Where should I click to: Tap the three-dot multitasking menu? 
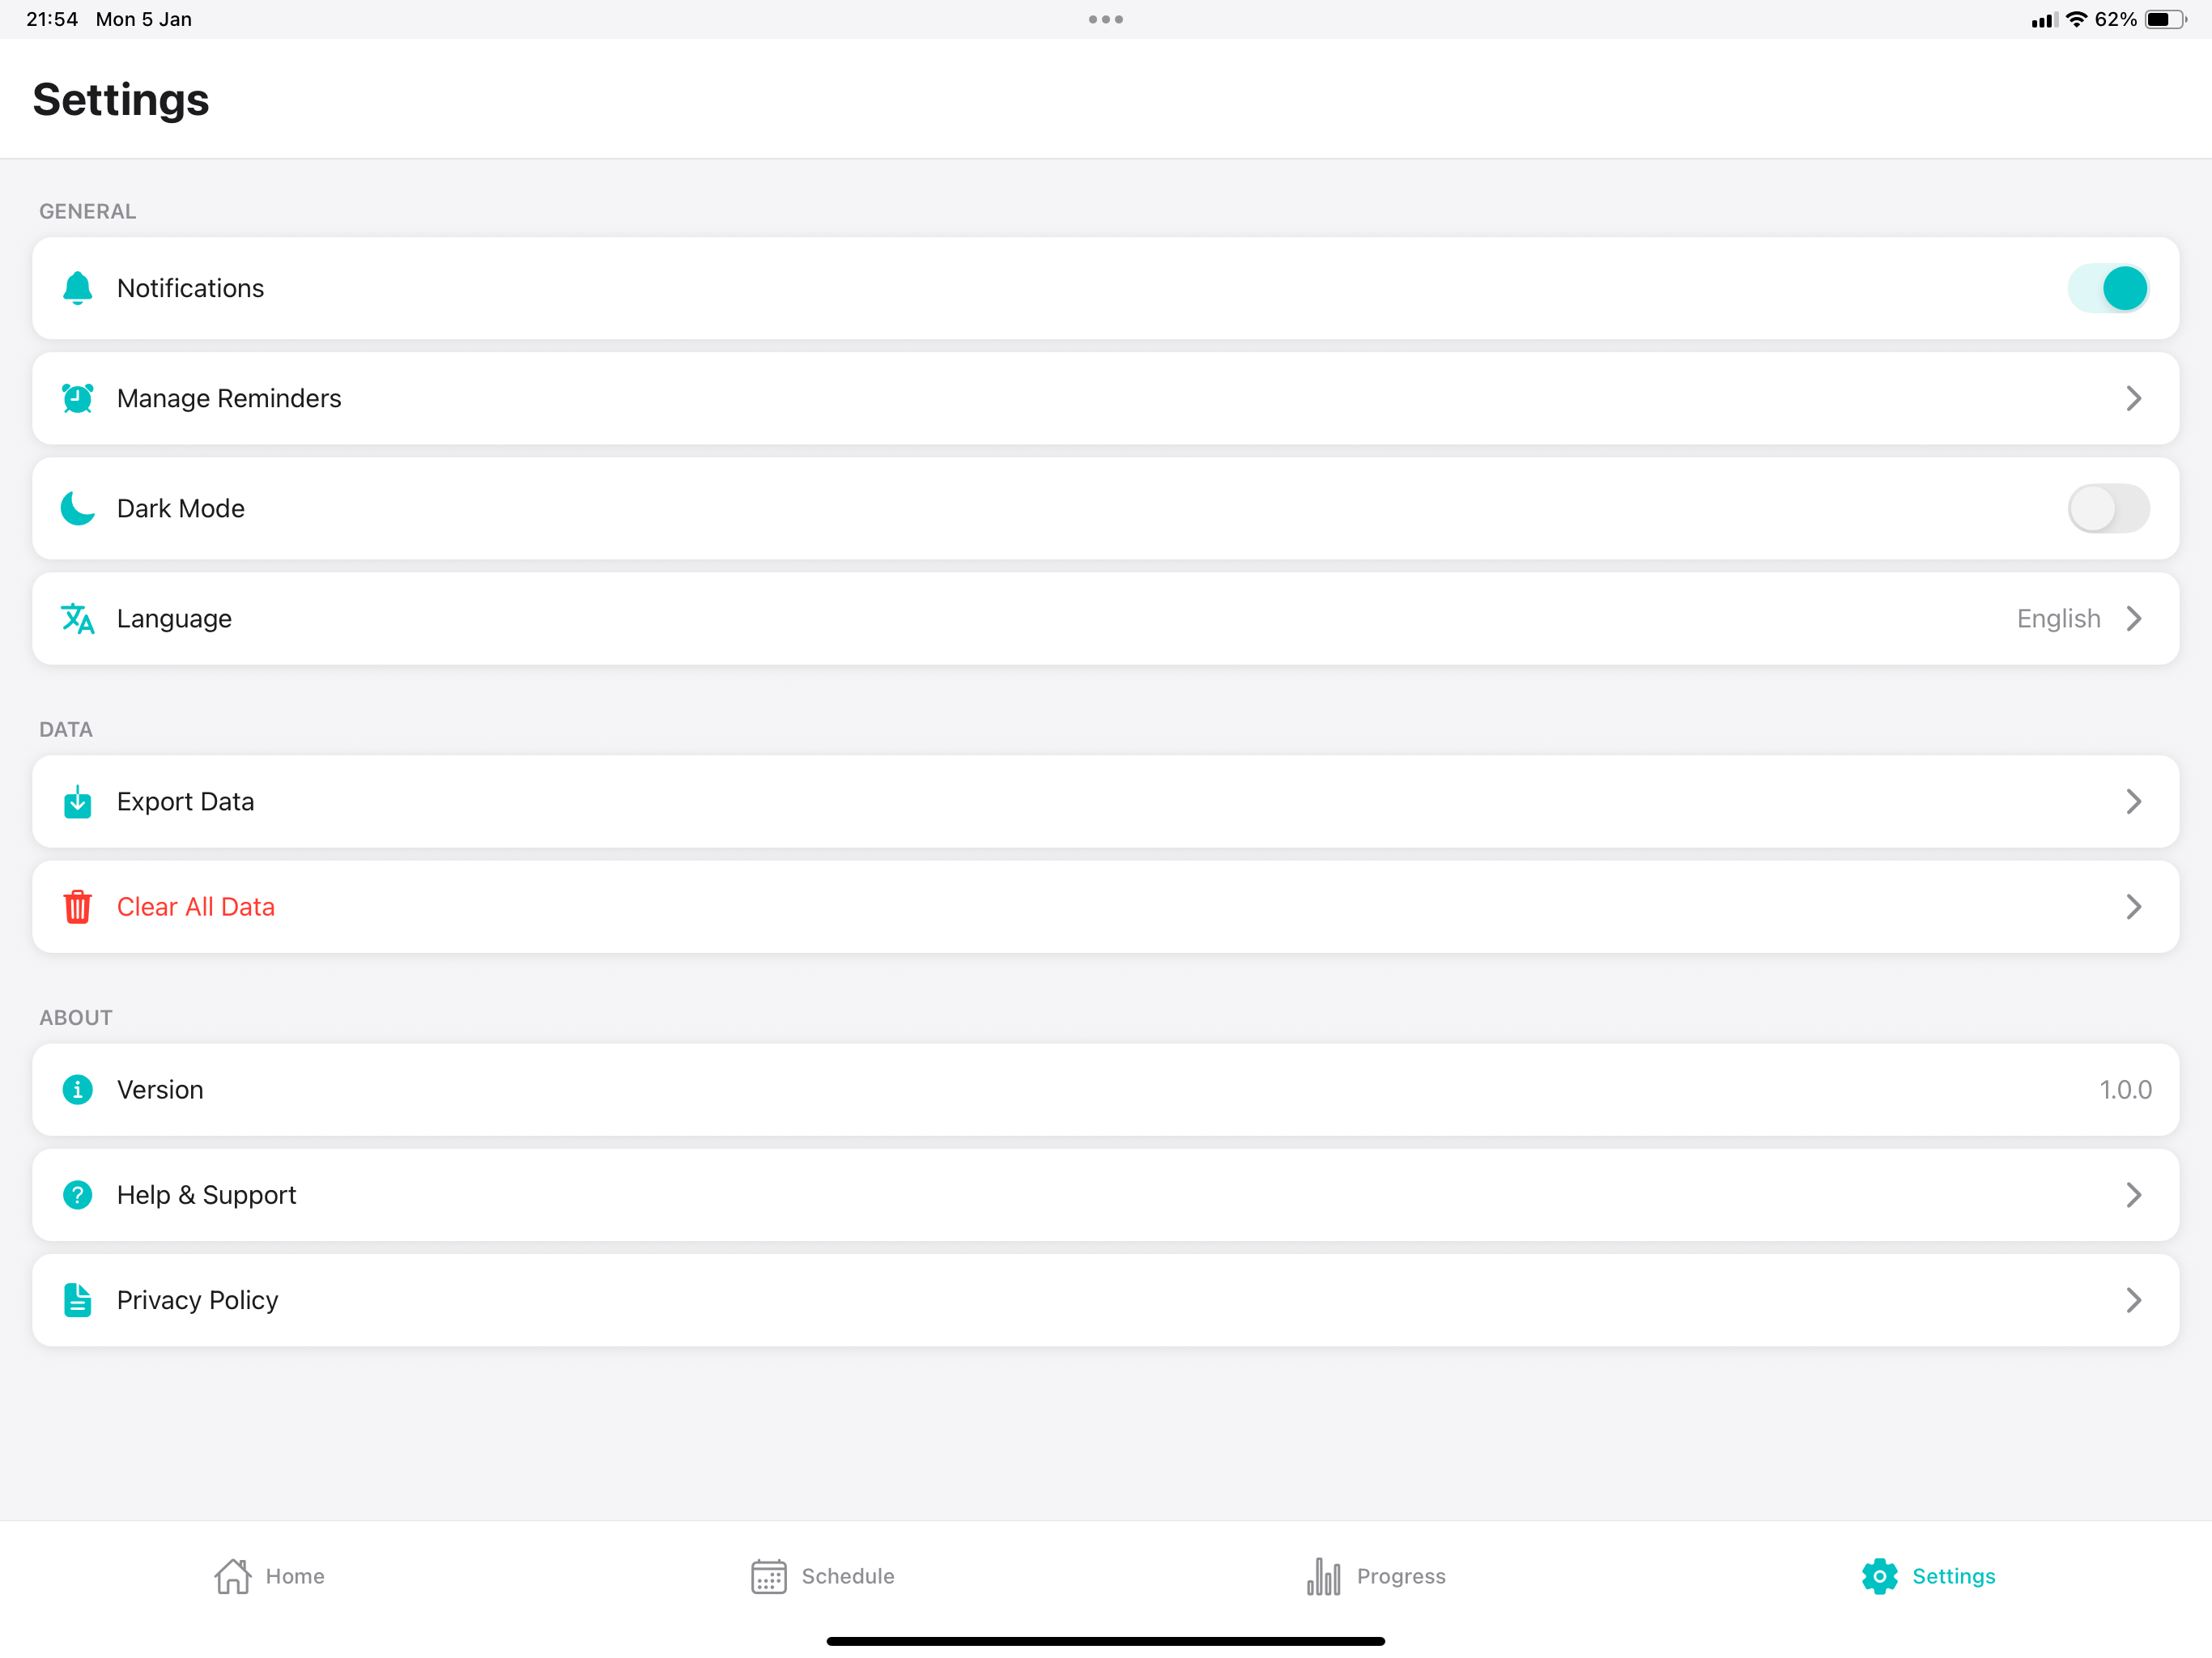click(1106, 19)
